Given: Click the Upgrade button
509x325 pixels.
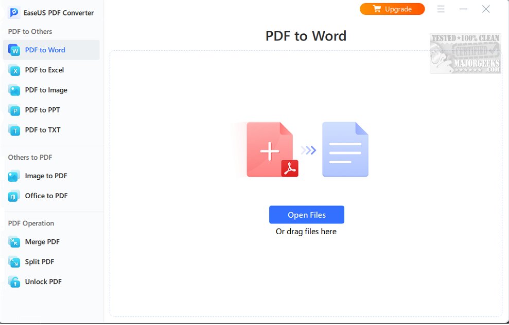Looking at the screenshot, I should (x=392, y=9).
